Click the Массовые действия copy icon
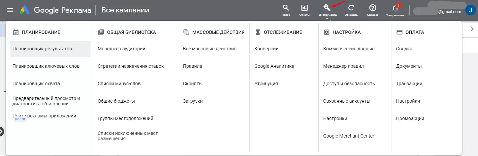This screenshot has height=156, width=478. coord(186,32)
